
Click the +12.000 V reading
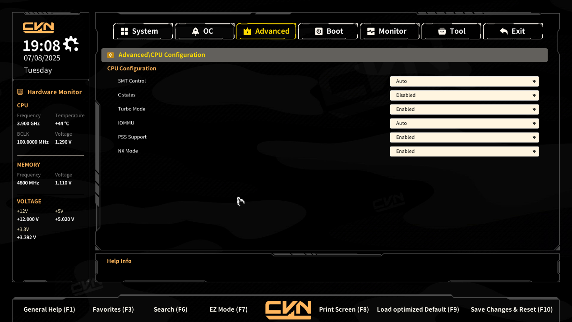tap(28, 220)
